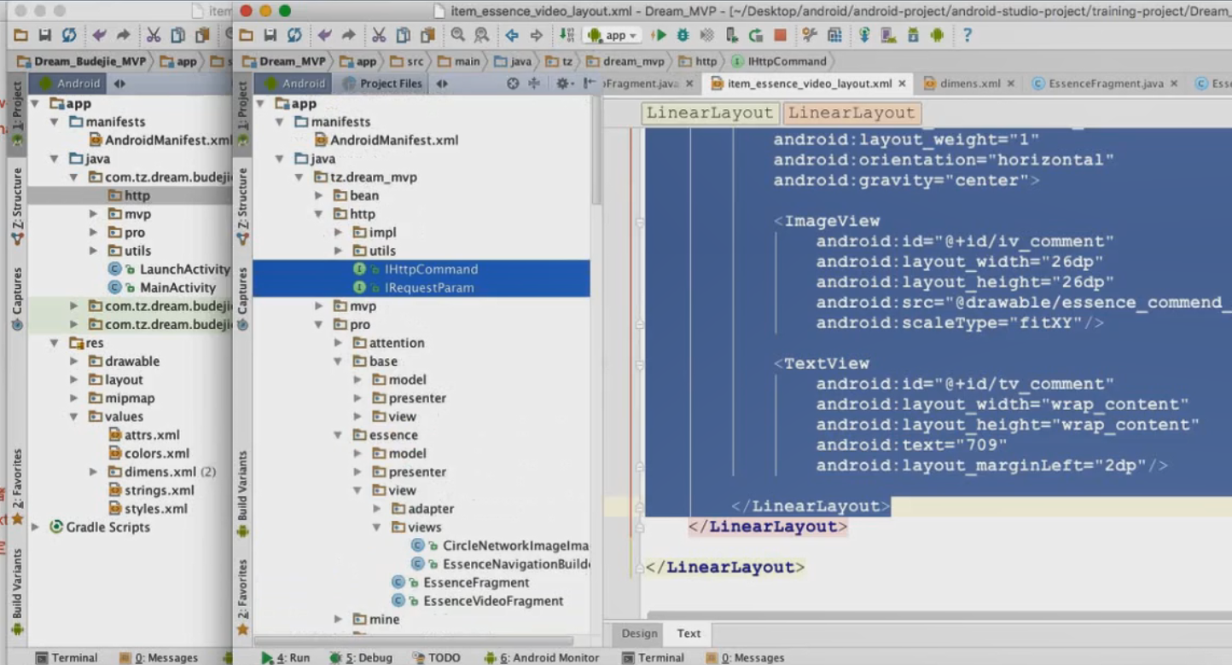Open the TODO tool window button
This screenshot has height=665, width=1232.
[437, 657]
